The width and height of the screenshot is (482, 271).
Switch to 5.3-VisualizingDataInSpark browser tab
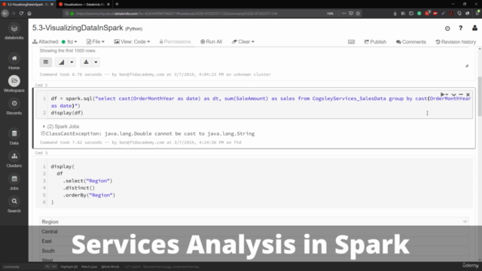(27, 5)
